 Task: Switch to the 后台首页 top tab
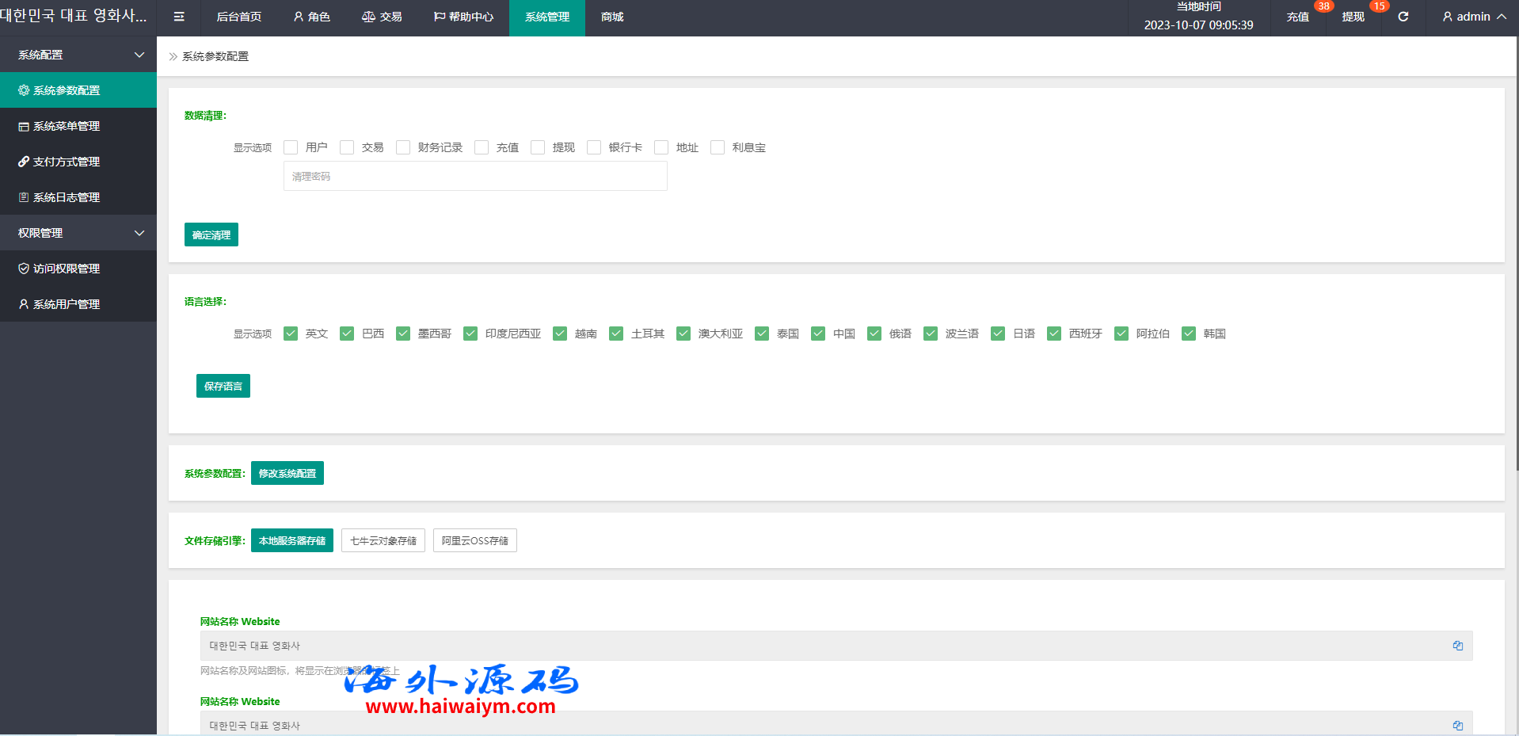point(238,17)
